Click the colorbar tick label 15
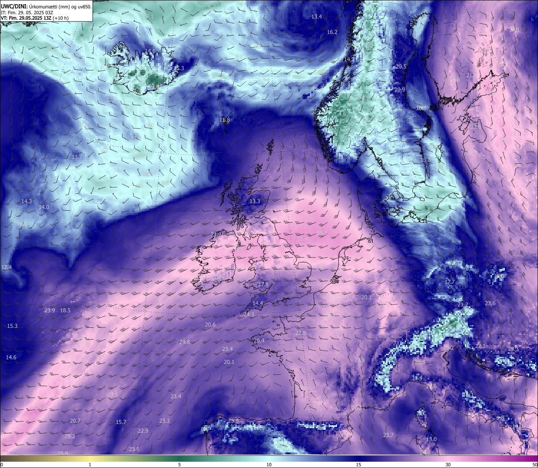This screenshot has width=538, height=468. (x=359, y=465)
